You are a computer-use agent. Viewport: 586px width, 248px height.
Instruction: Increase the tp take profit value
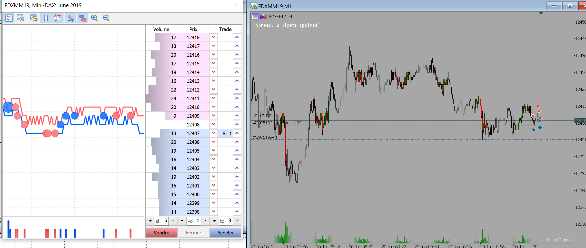(237, 221)
